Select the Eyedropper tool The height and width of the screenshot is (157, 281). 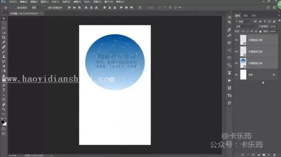click(4, 42)
